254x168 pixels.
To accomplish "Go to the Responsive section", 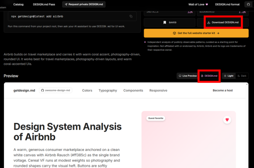I will [158, 91].
